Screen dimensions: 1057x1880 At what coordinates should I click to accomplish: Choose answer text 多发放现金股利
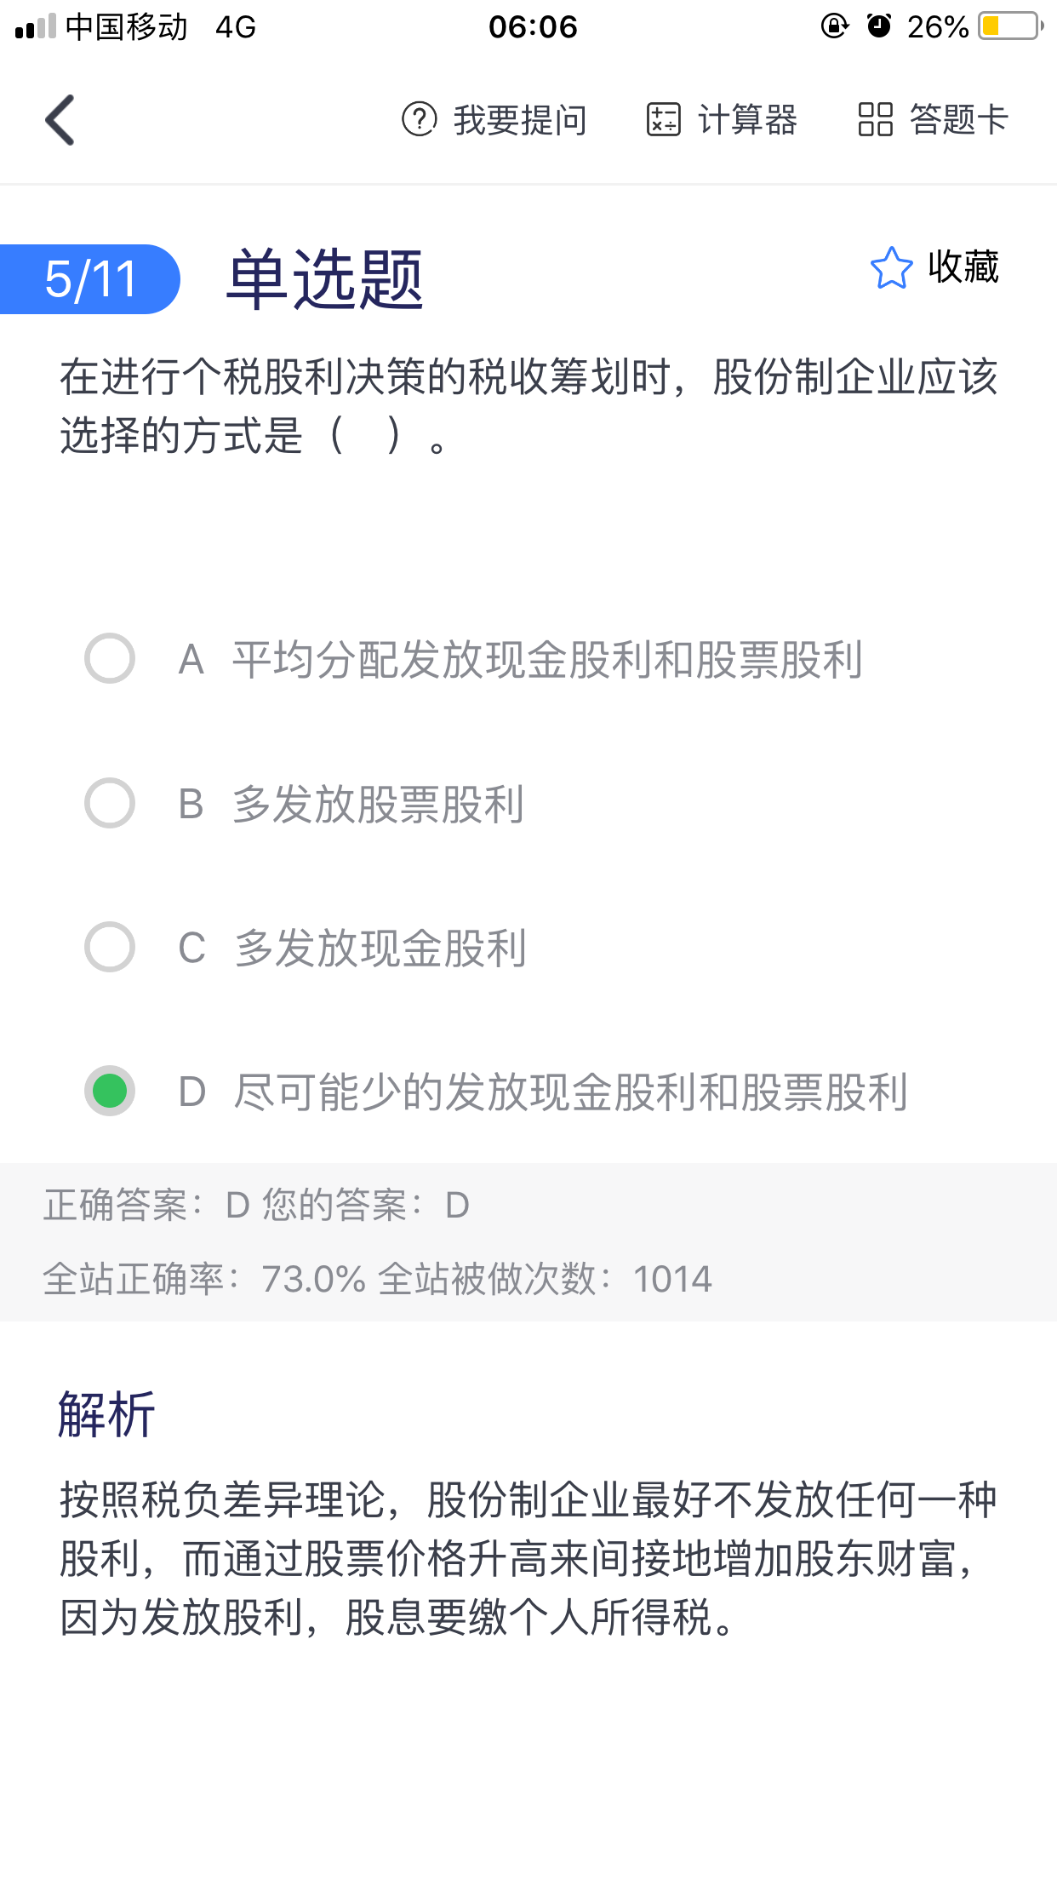pyautogui.click(x=380, y=948)
